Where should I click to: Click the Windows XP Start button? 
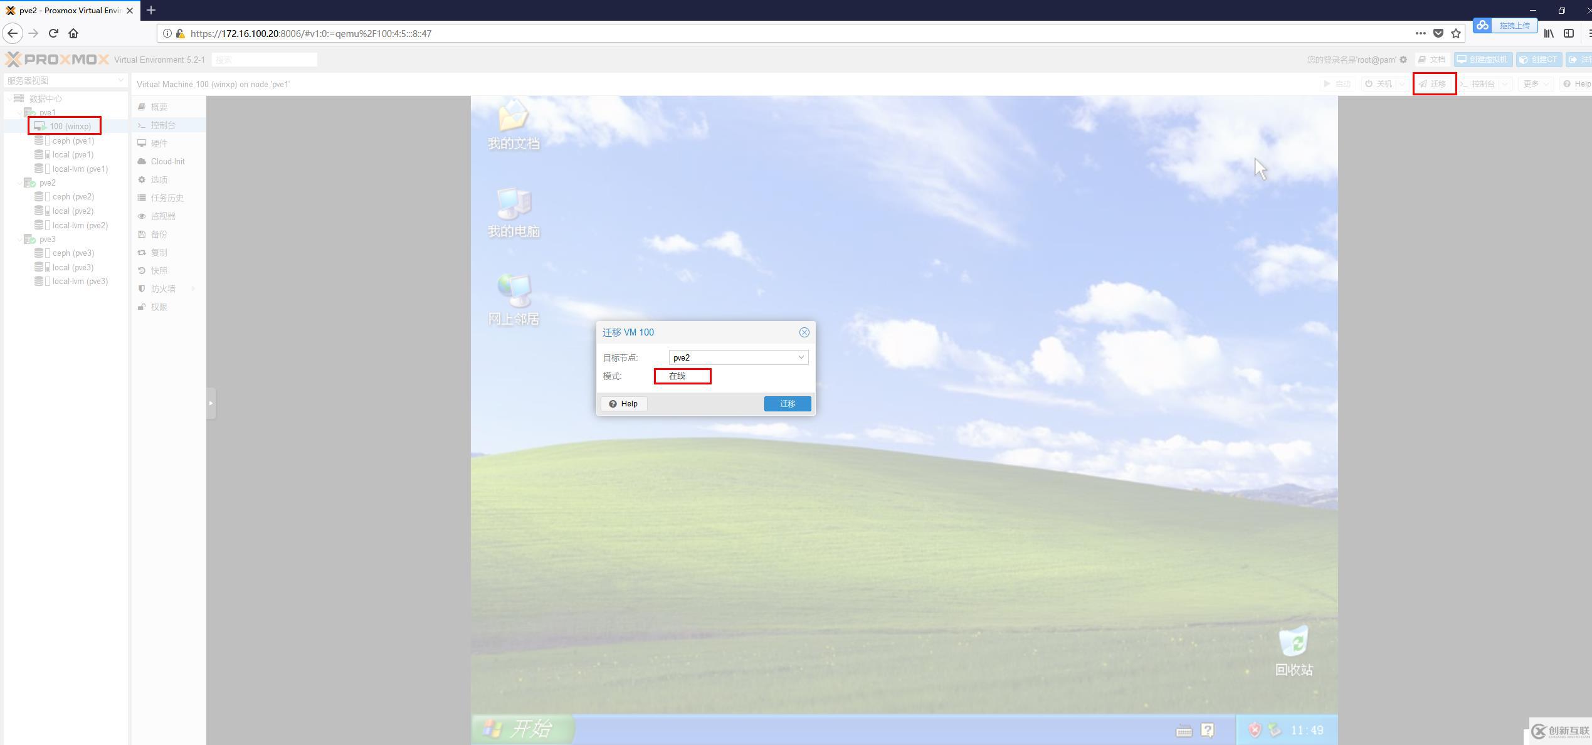pos(521,729)
